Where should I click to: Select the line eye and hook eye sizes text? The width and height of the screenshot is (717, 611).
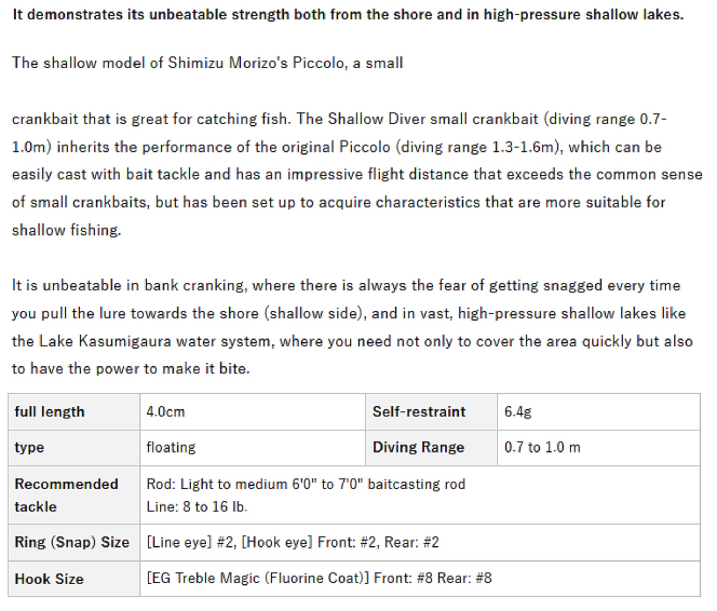pyautogui.click(x=293, y=542)
